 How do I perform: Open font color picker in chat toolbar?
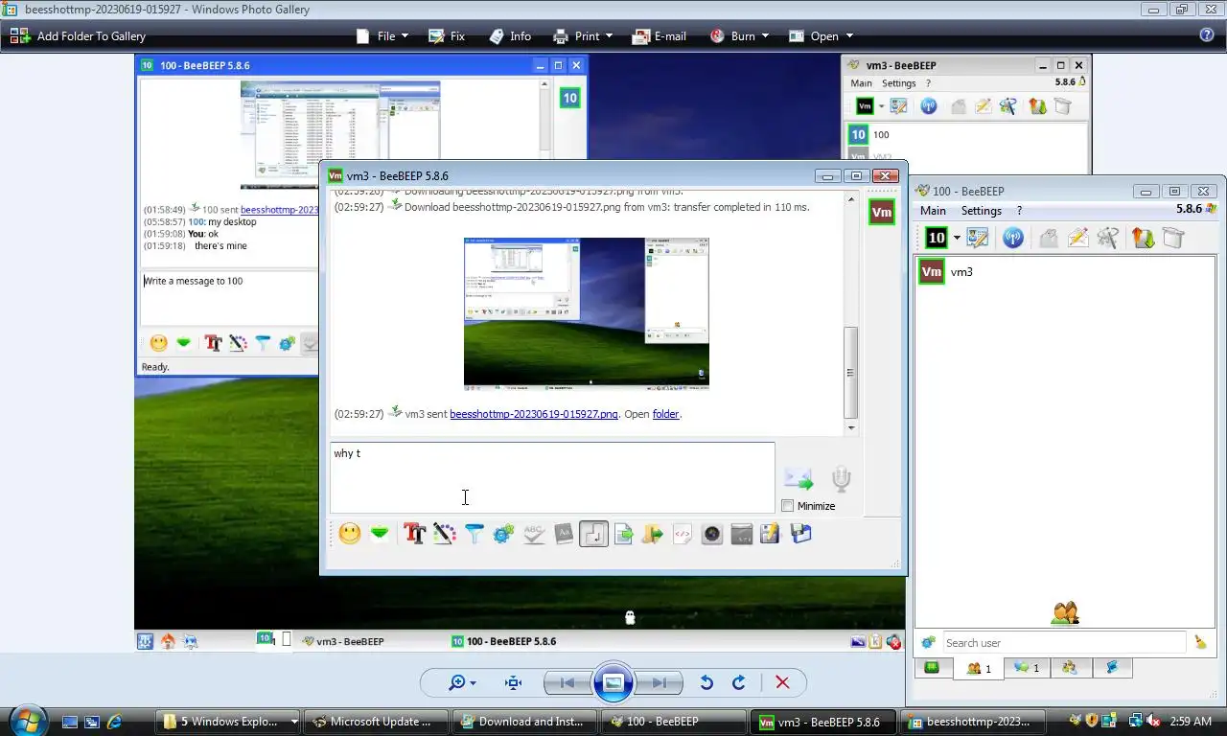[x=444, y=534]
